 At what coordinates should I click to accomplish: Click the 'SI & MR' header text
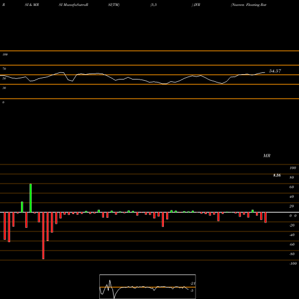pyautogui.click(x=32, y=5)
